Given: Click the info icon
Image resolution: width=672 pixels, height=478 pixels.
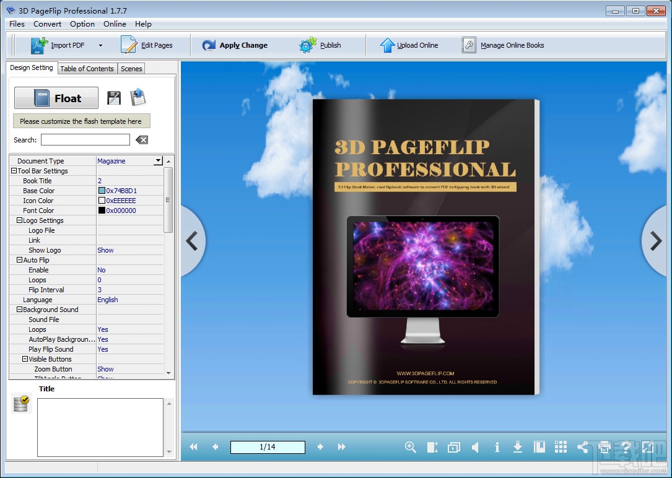Looking at the screenshot, I should (497, 447).
